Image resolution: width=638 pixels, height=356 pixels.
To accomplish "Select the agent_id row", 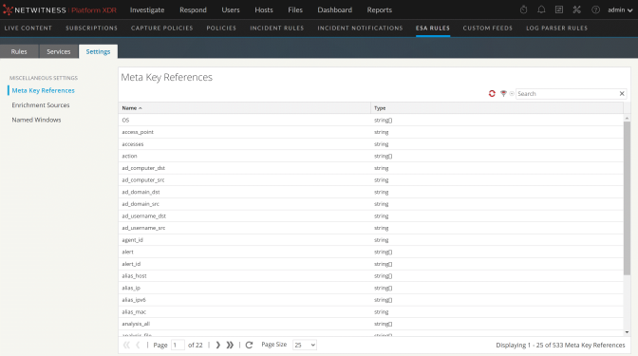I will coord(370,240).
